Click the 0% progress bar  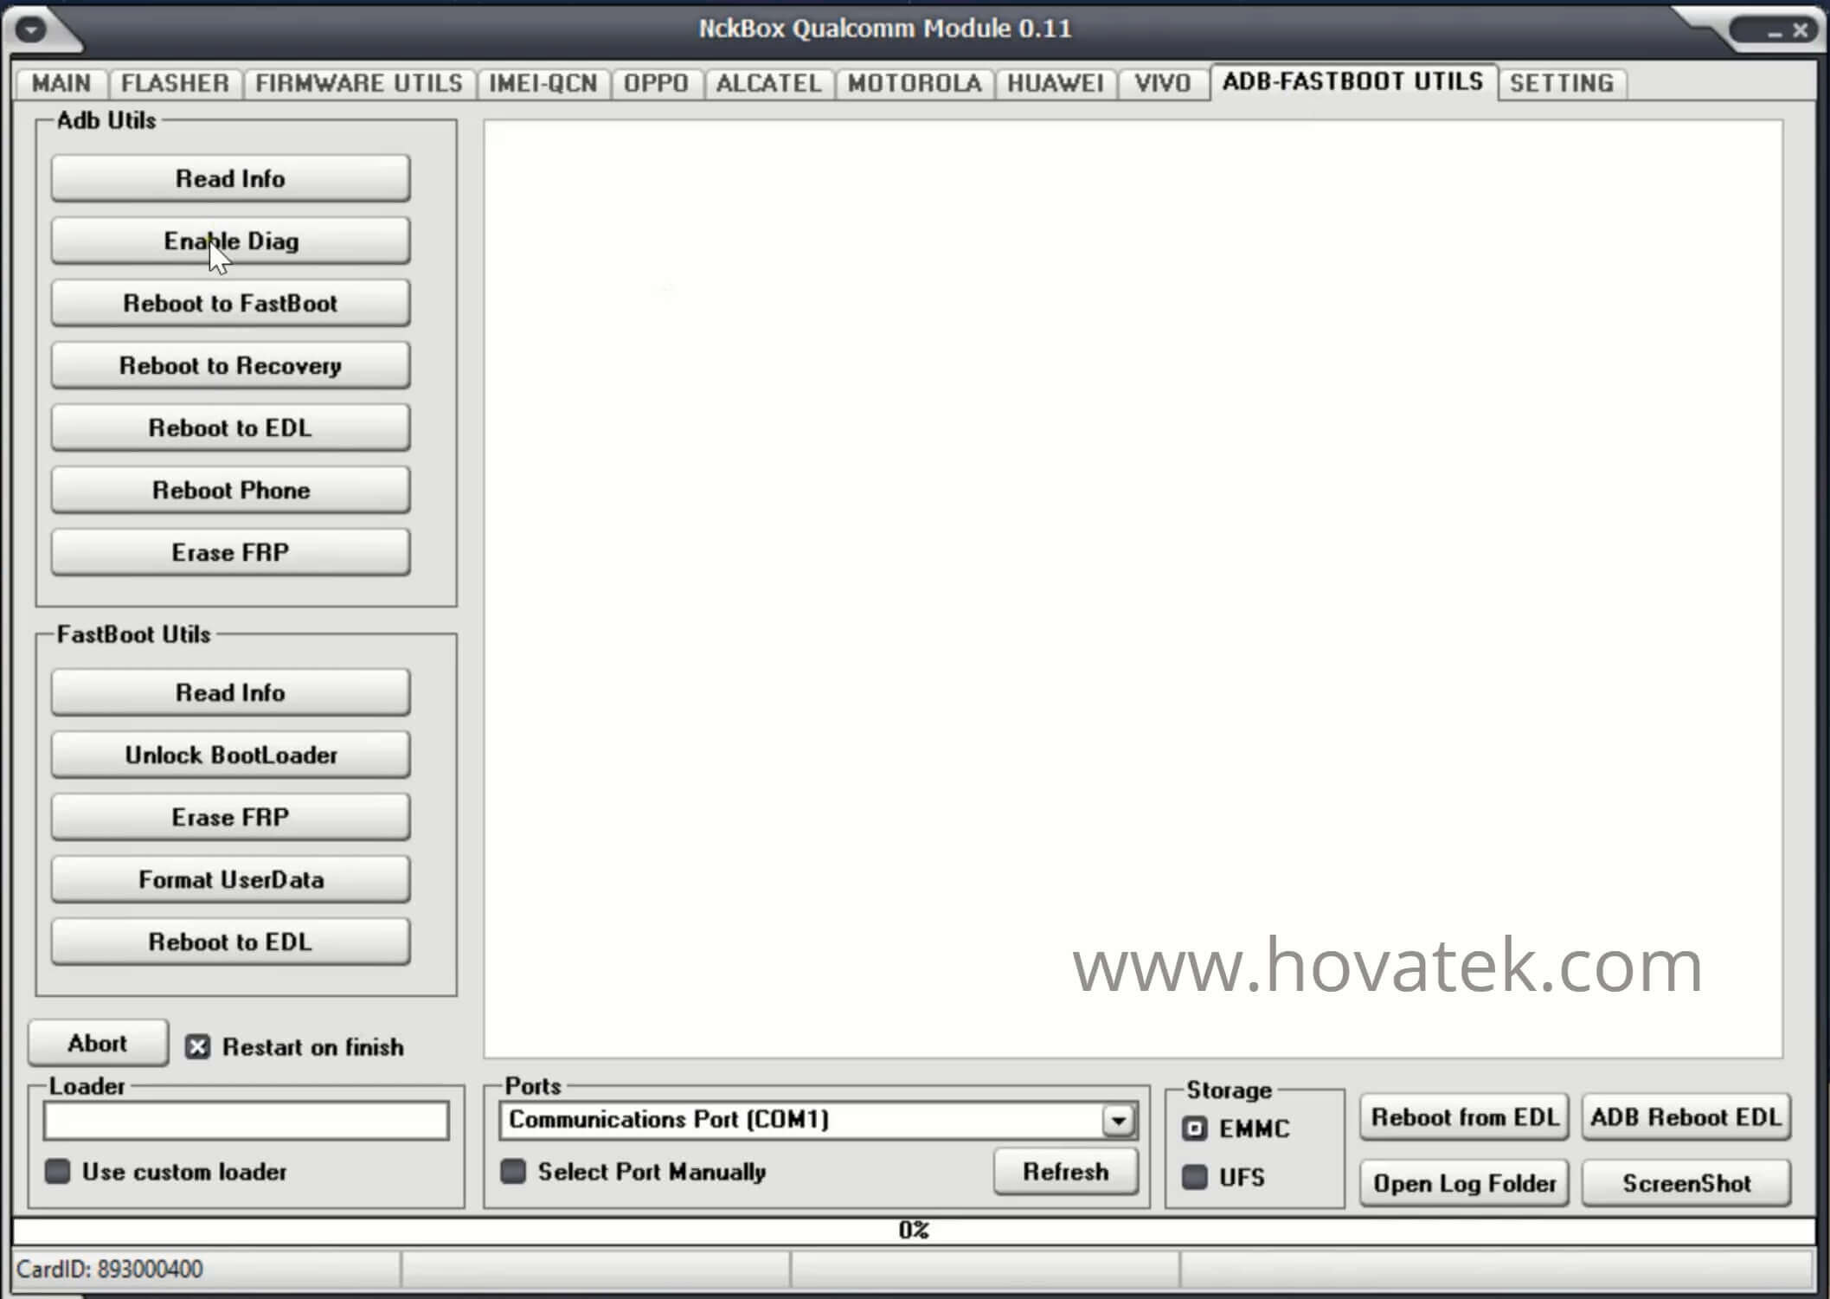[x=914, y=1230]
